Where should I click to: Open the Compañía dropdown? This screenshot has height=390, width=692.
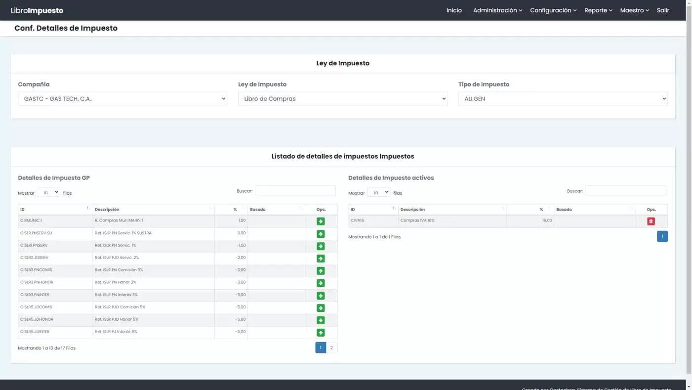coord(122,99)
